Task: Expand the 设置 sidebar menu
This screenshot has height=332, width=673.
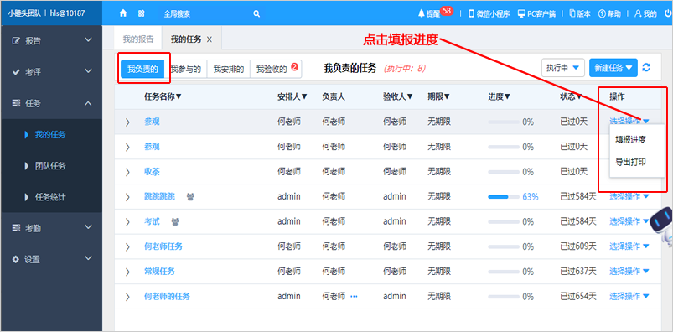Action: coord(51,259)
